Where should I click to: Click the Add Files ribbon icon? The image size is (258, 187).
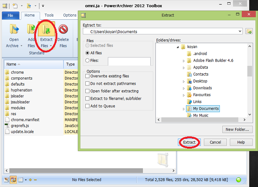pos(31,29)
